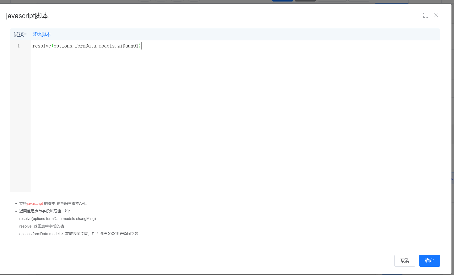Click the 确定 button to confirm
This screenshot has width=454, height=275.
[x=429, y=261]
